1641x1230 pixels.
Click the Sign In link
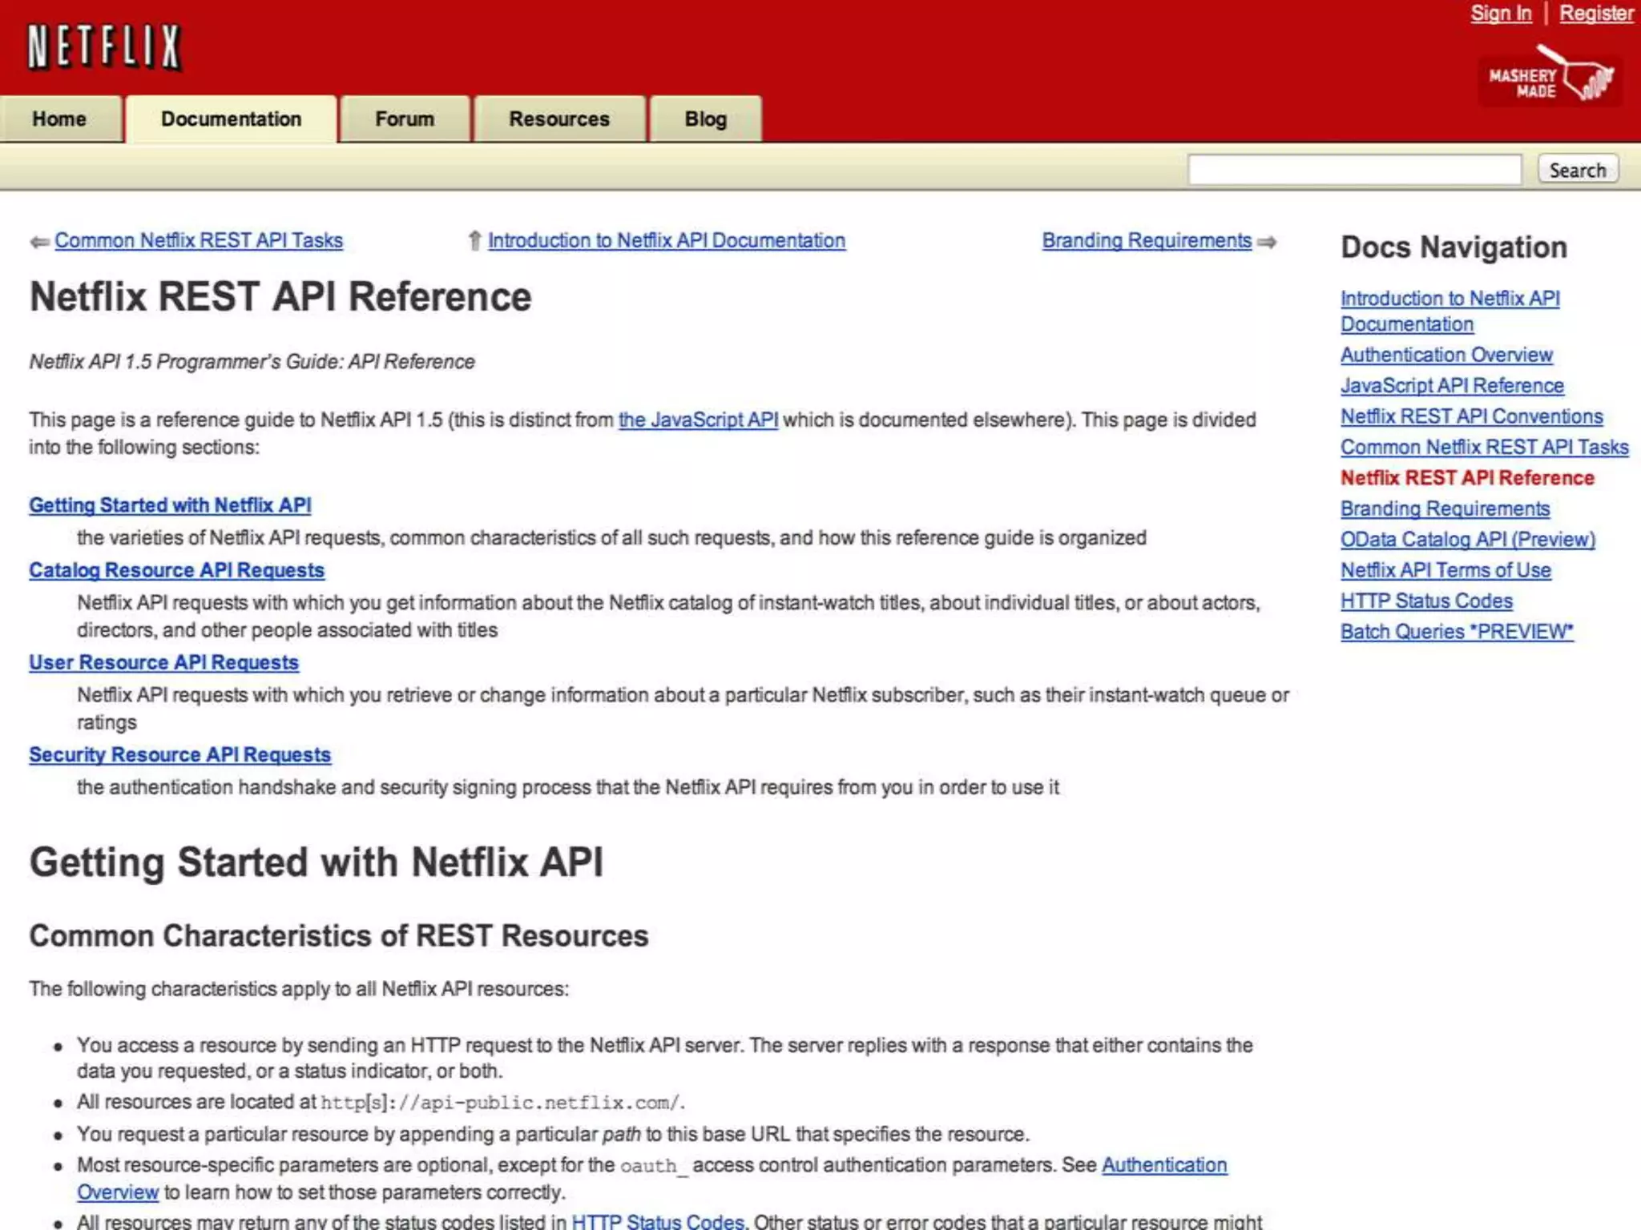tap(1500, 14)
